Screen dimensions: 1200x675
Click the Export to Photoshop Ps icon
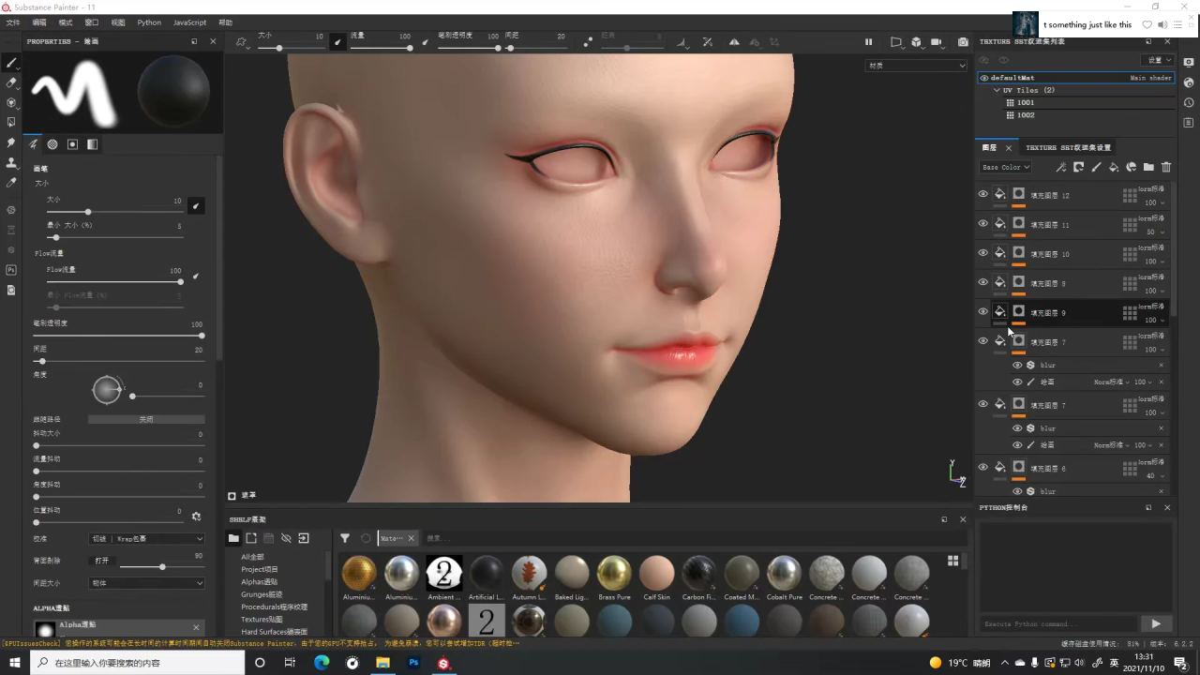coord(11,270)
